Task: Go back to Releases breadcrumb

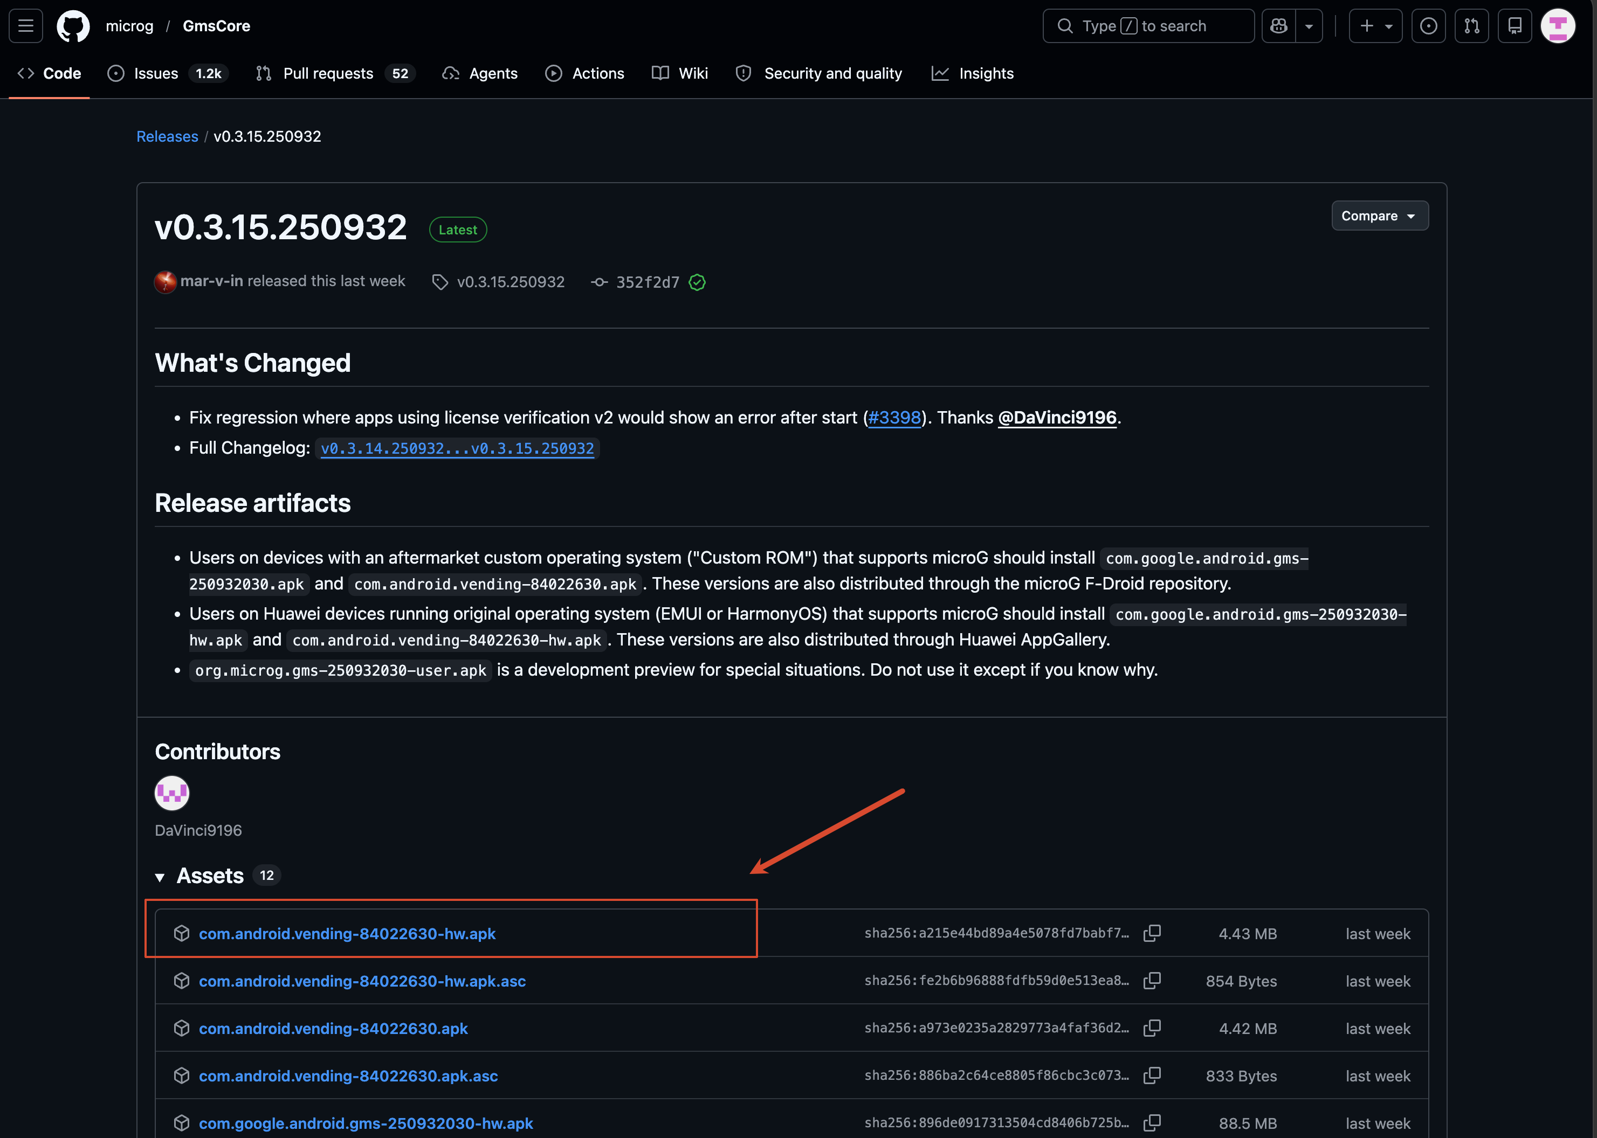Action: click(167, 137)
